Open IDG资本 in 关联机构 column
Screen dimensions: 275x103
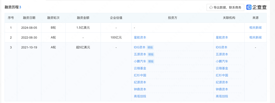[222, 47]
